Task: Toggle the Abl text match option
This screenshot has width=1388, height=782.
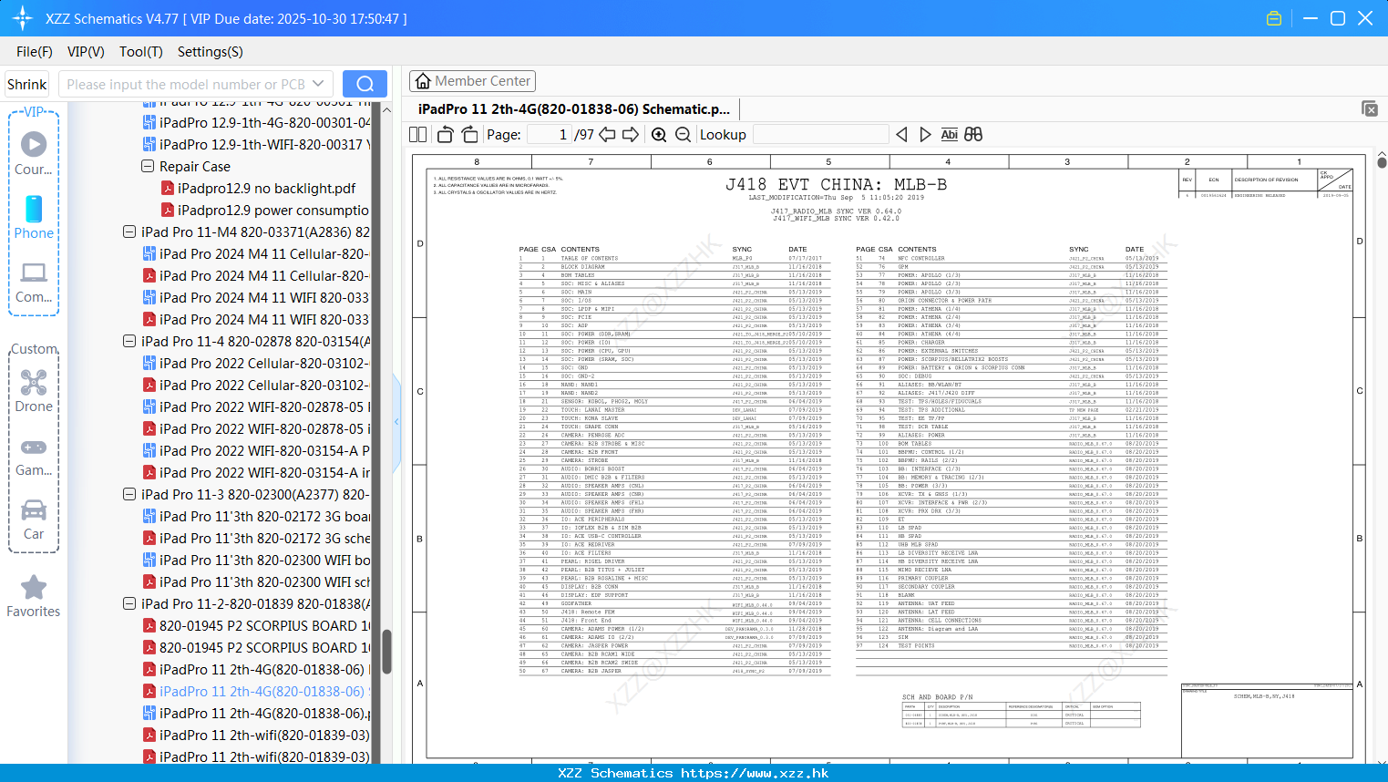Action: pyautogui.click(x=949, y=134)
